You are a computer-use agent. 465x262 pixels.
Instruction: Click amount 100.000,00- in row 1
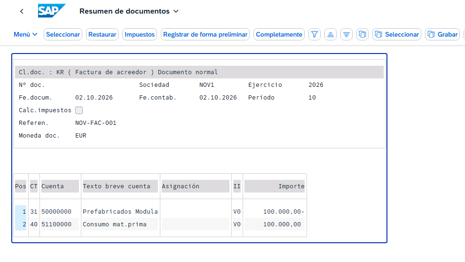tap(284, 212)
